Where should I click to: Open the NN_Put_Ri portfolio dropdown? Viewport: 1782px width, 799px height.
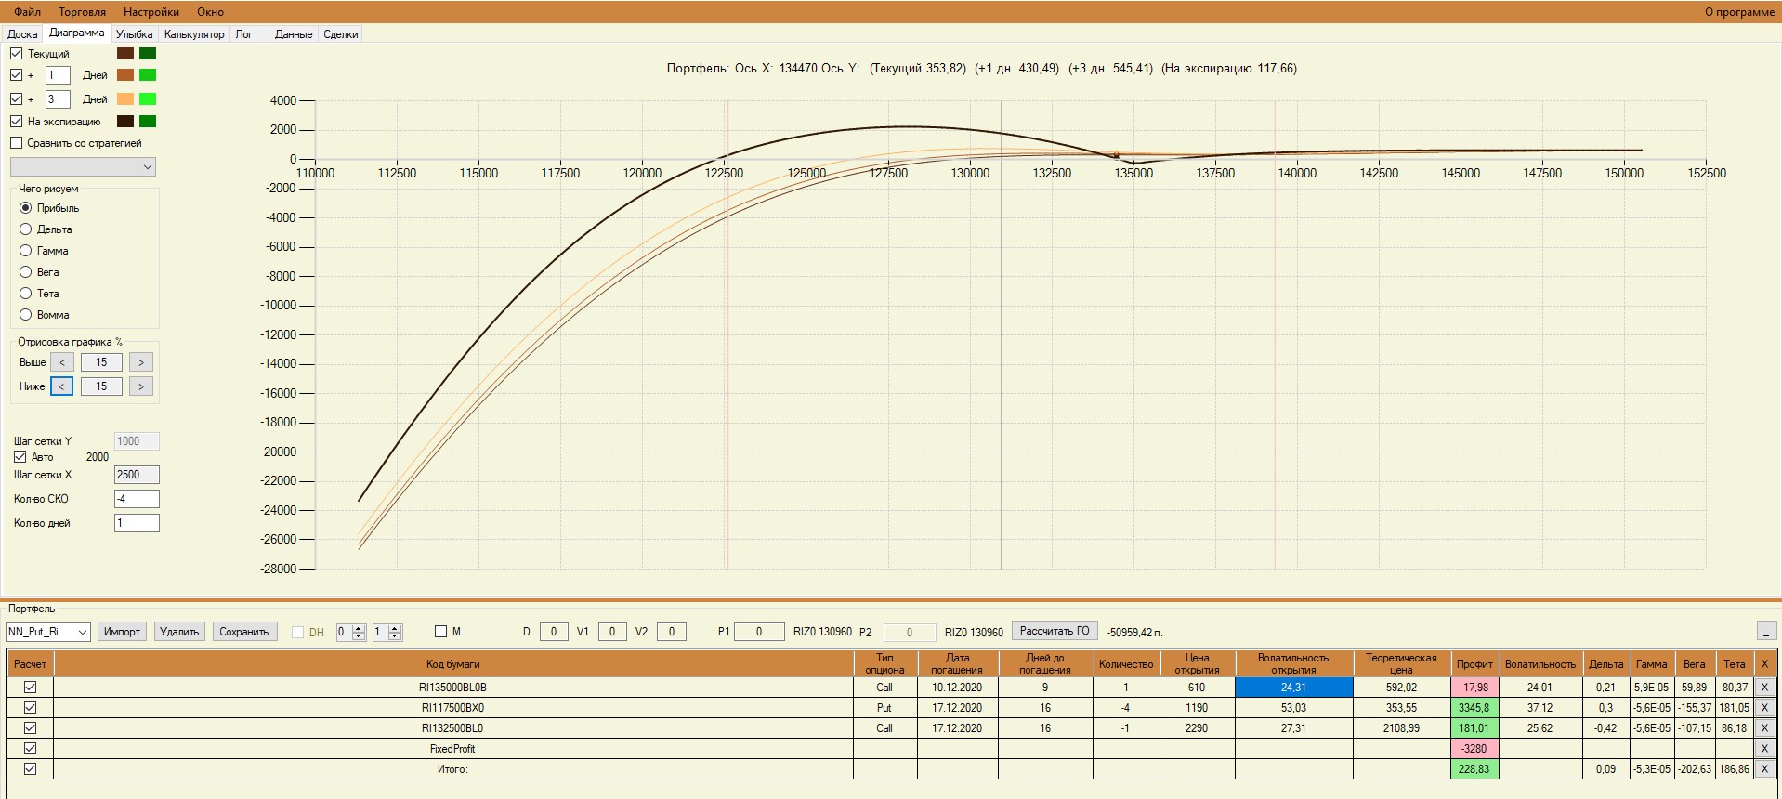(x=48, y=633)
